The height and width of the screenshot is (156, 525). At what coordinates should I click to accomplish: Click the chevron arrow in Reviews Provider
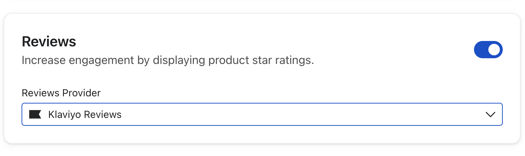point(490,115)
